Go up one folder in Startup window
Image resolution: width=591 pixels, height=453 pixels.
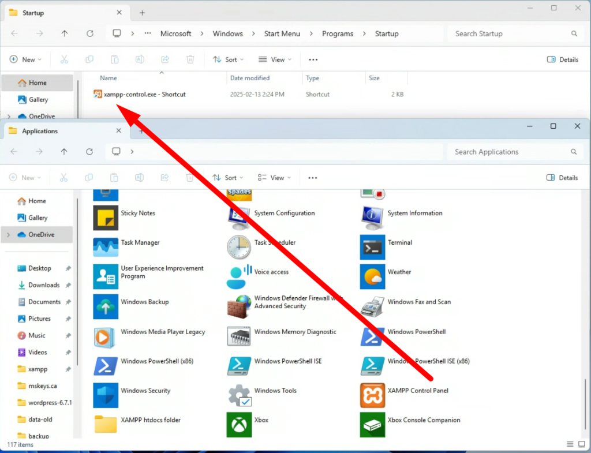(65, 33)
